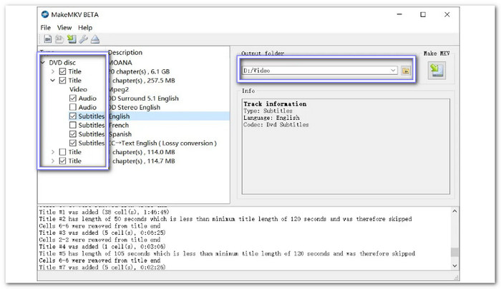501x289 pixels.
Task: Click the D:/Video output folder field
Action: point(315,71)
